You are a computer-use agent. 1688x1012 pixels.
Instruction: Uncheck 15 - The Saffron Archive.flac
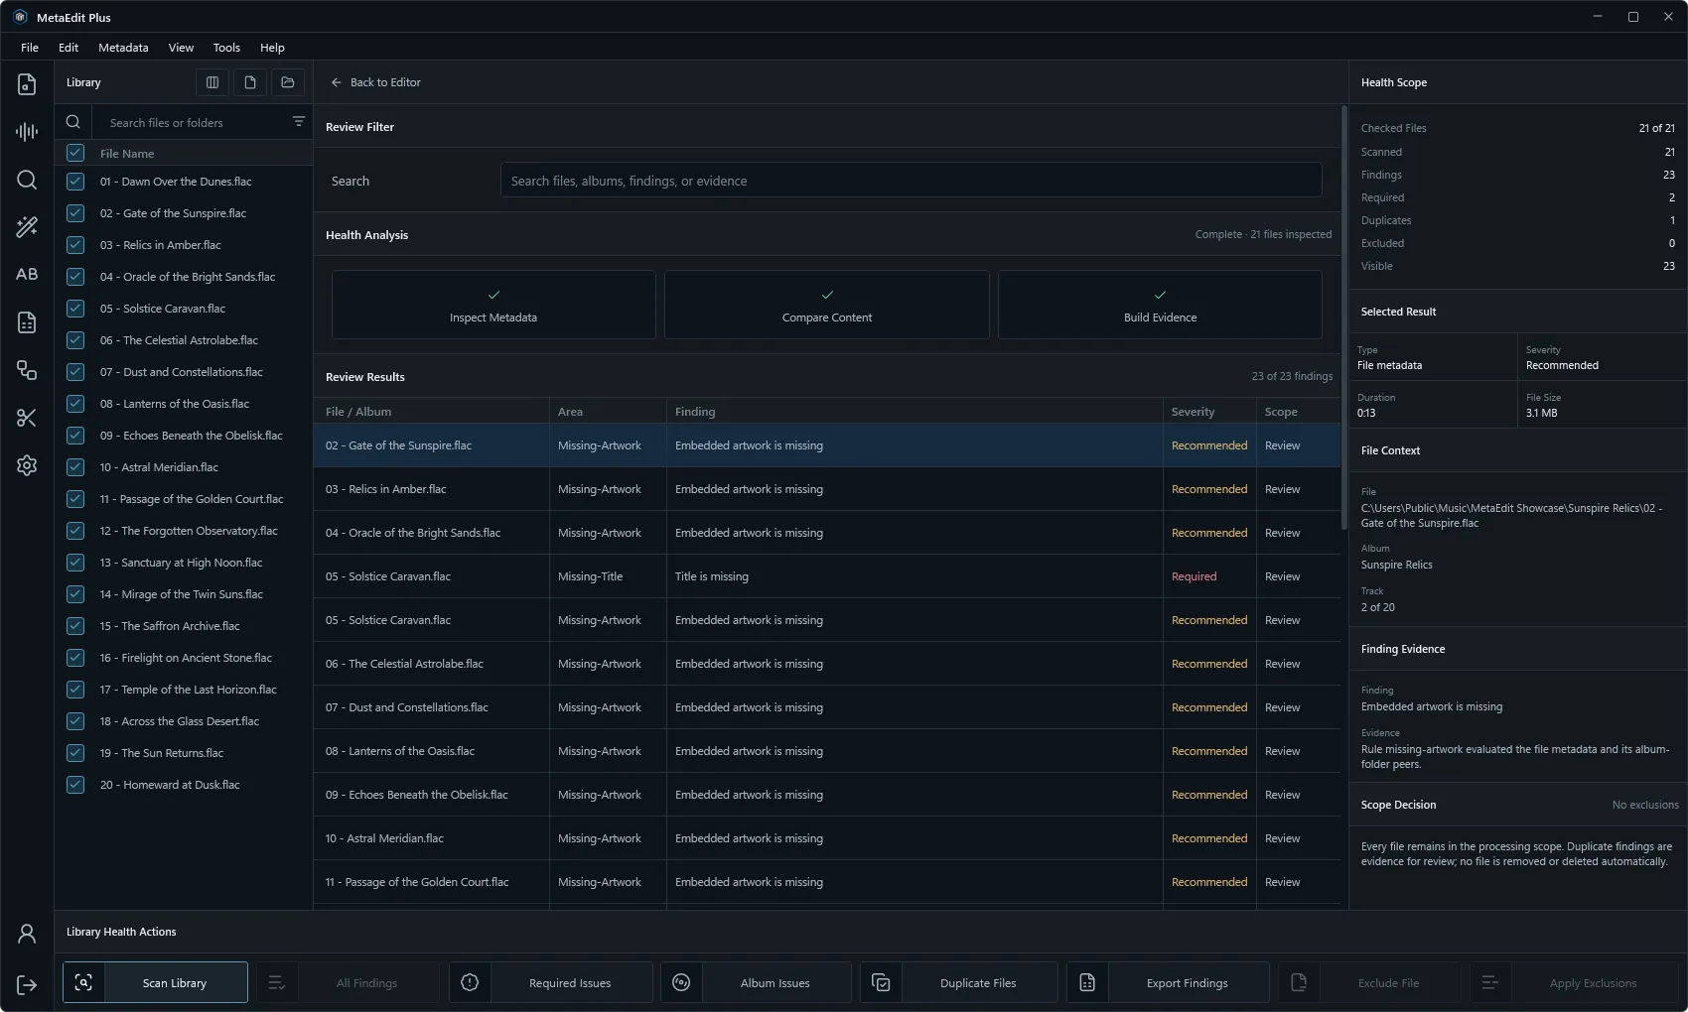point(75,626)
